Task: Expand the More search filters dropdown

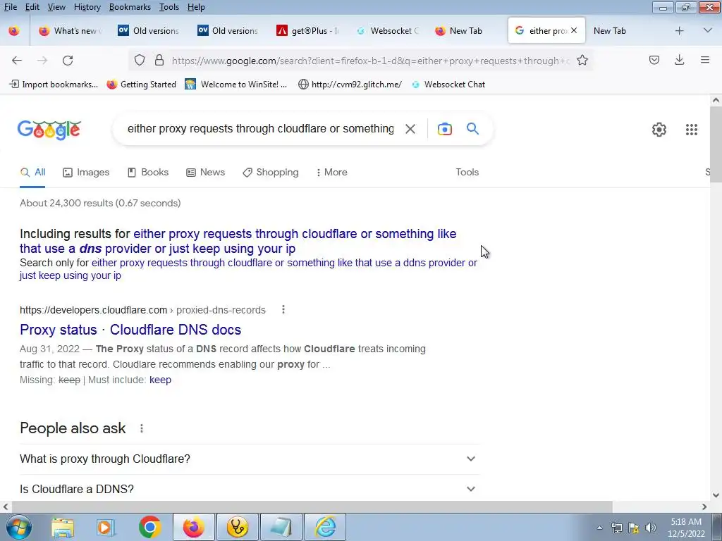Action: point(331,172)
